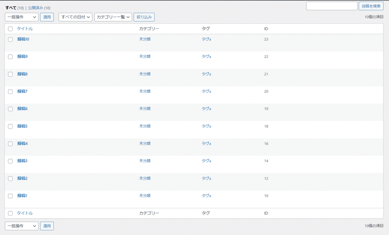Screen dimensions: 389x235
Task: Click タグa tag in 投稿6 row
Action: click(206, 109)
